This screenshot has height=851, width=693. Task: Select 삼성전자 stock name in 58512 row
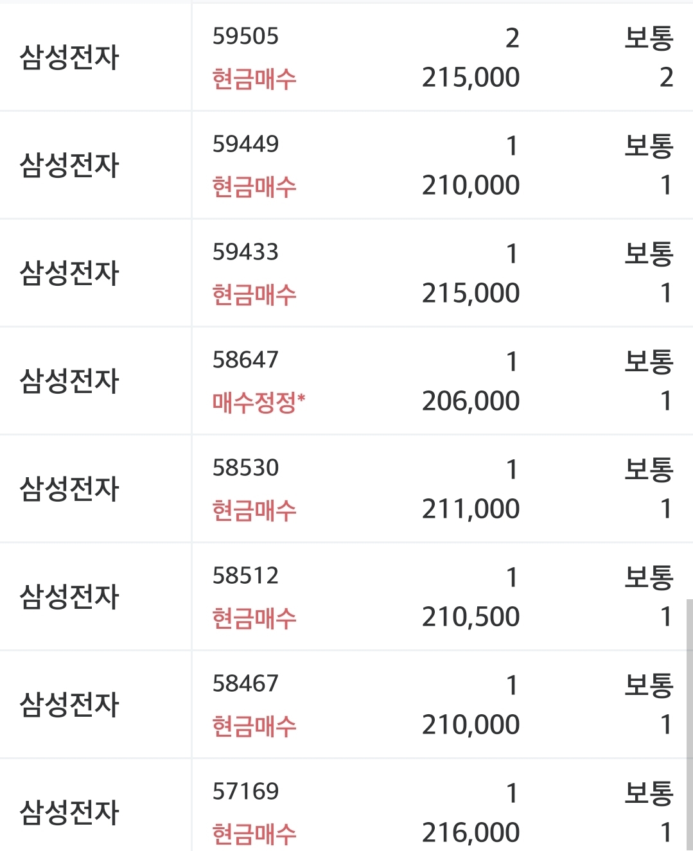69,597
